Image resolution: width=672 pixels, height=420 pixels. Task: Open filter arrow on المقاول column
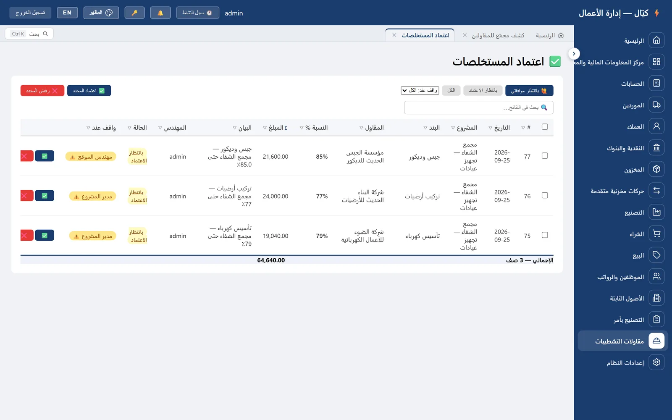(x=361, y=128)
